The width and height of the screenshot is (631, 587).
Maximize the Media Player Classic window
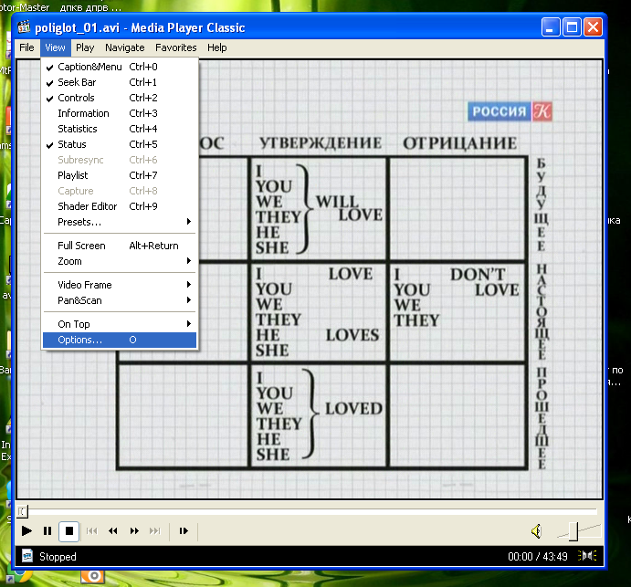pos(572,27)
